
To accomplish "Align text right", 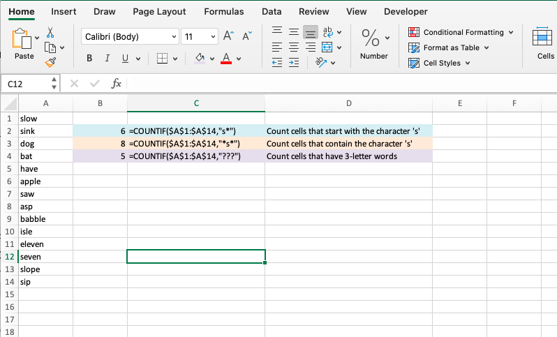I will (x=311, y=47).
